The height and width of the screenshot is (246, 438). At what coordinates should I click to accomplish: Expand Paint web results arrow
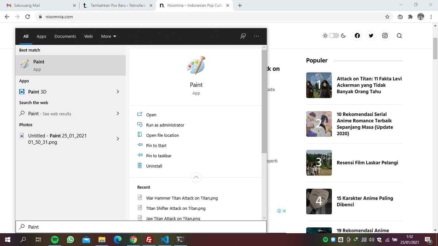(x=118, y=114)
